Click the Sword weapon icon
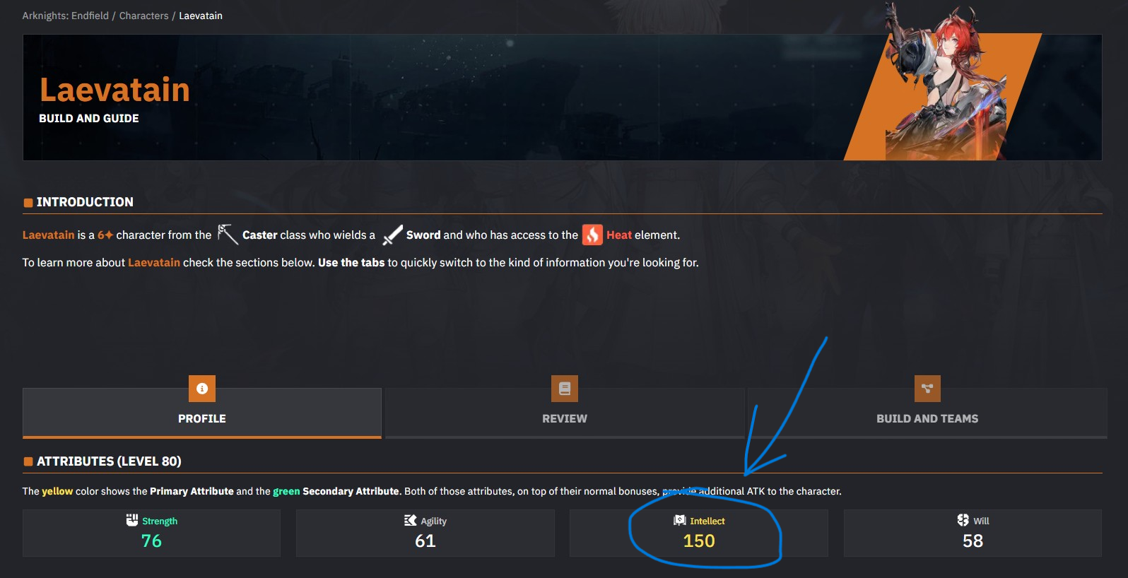The width and height of the screenshot is (1128, 578). click(x=392, y=235)
